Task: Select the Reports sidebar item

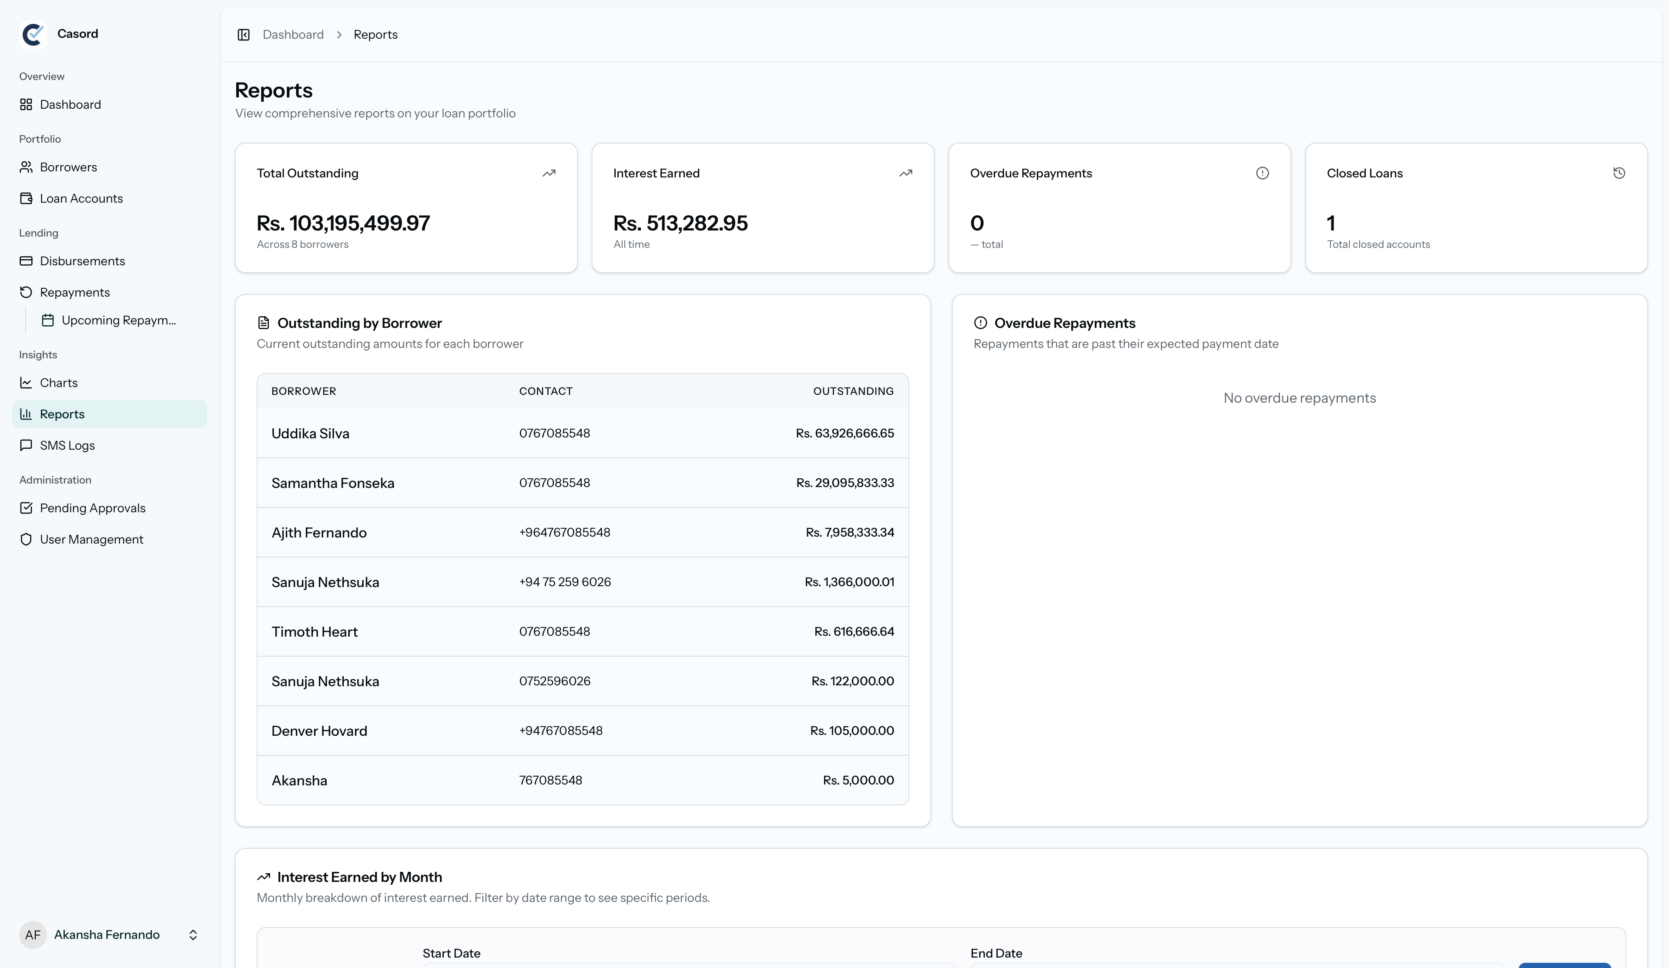Action: [62, 414]
